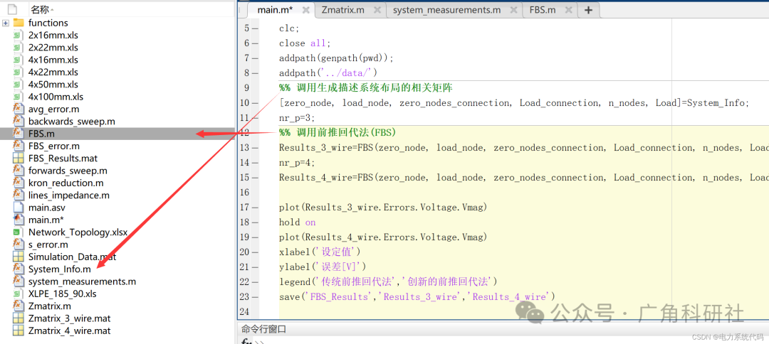The image size is (769, 344).
Task: Switch to the Zmatrix.m editor tab
Action: click(342, 10)
